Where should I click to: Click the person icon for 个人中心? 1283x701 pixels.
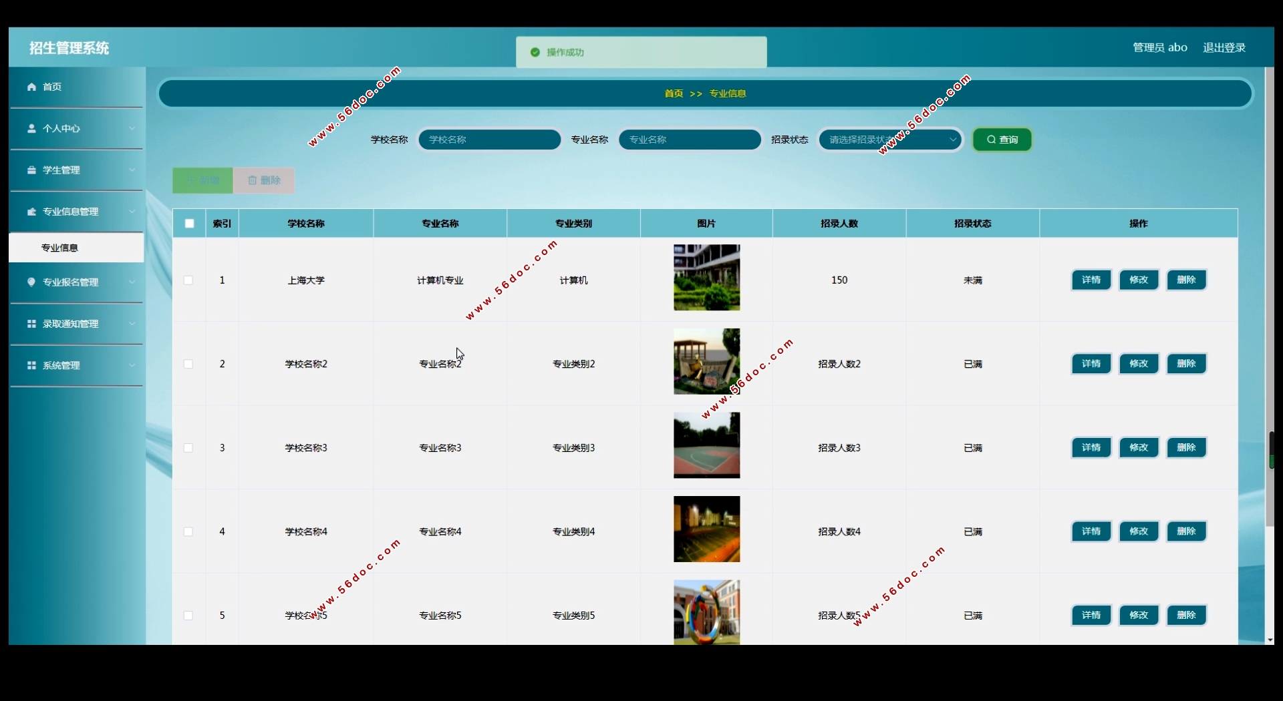[x=31, y=128]
